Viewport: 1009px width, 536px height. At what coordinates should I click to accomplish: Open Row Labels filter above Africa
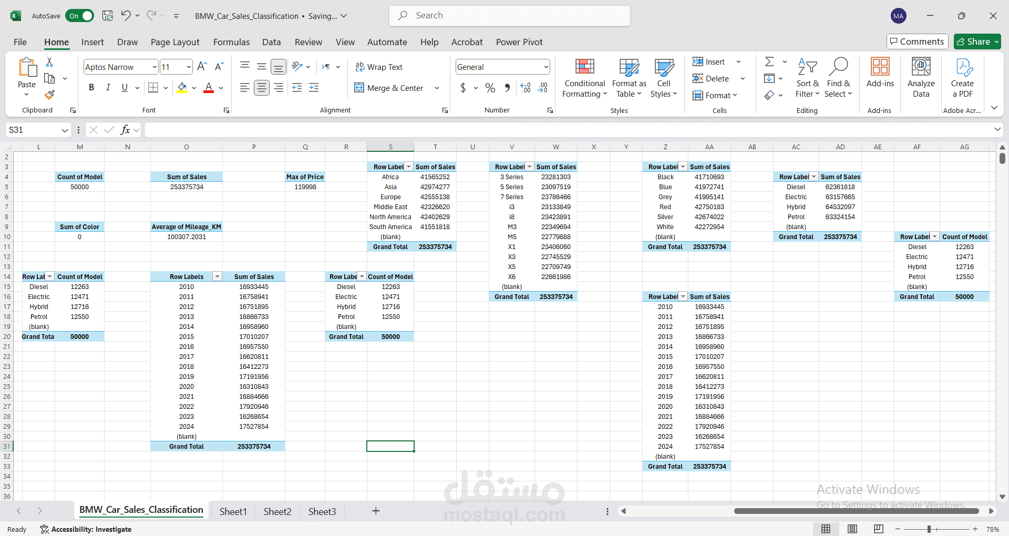coord(408,167)
